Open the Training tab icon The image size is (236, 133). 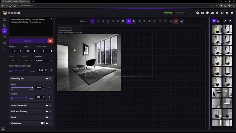(4, 48)
